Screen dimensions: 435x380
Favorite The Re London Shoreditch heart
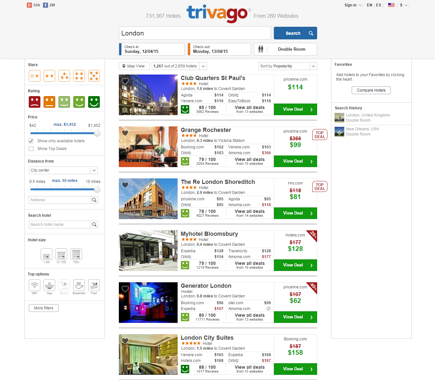[x=125, y=185]
